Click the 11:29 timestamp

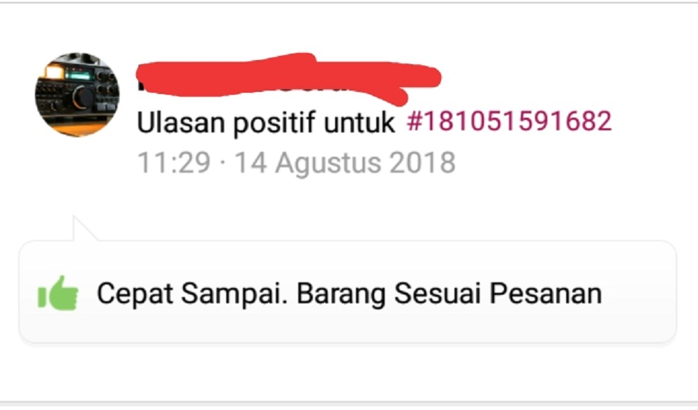coord(174,162)
